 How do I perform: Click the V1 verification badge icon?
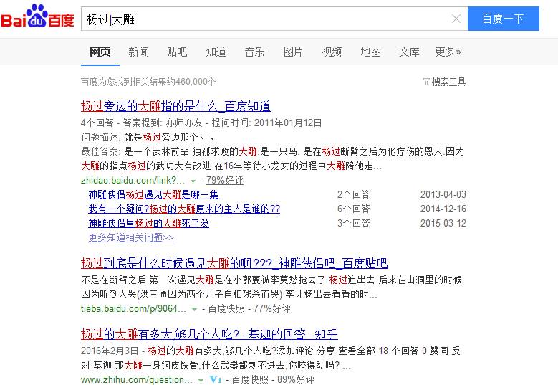tap(216, 379)
